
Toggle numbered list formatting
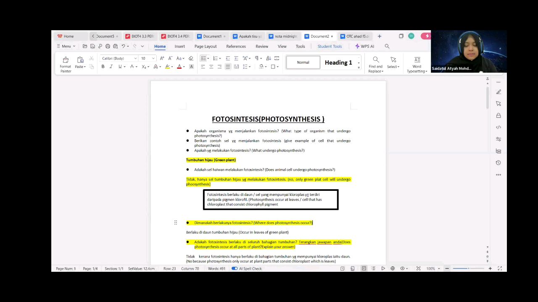click(215, 58)
